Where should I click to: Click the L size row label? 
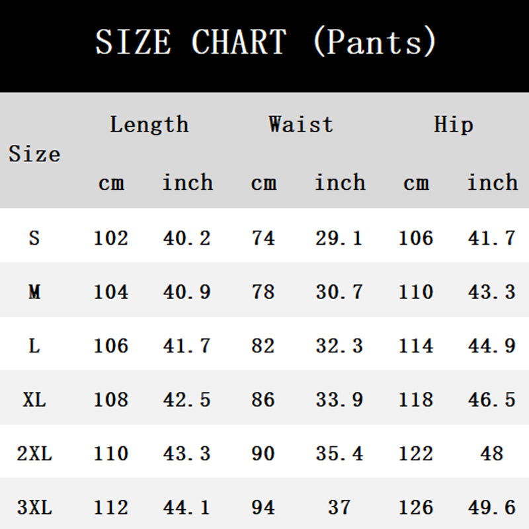click(34, 345)
